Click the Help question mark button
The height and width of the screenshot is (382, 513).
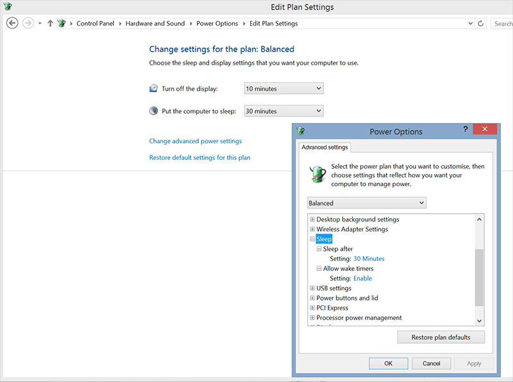pos(466,129)
